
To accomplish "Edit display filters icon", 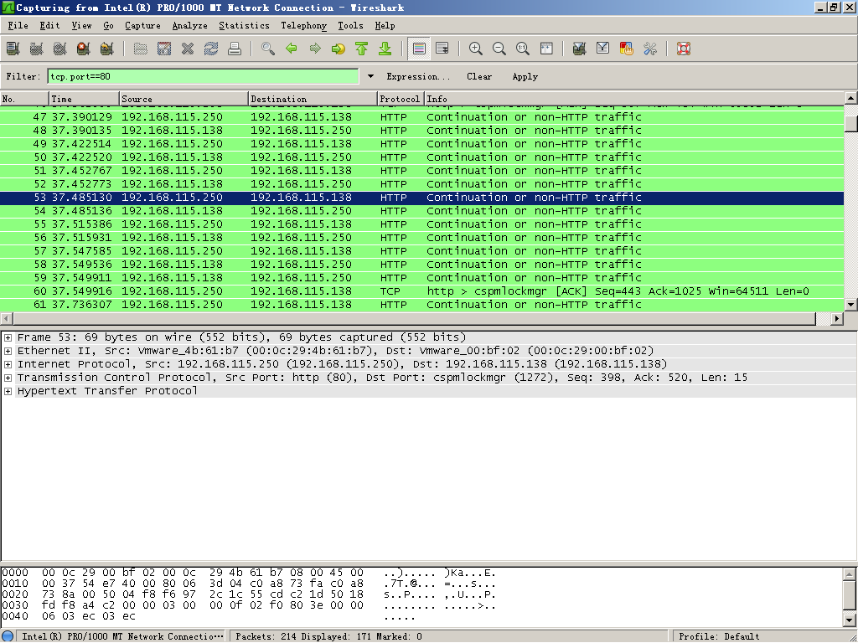I will coord(603,49).
